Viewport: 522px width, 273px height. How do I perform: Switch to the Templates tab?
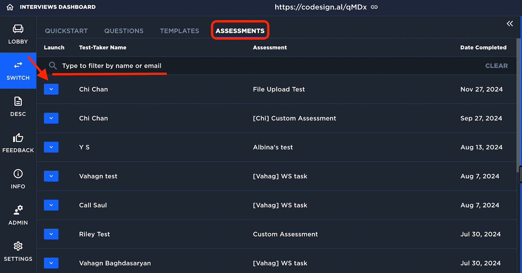[x=179, y=31]
